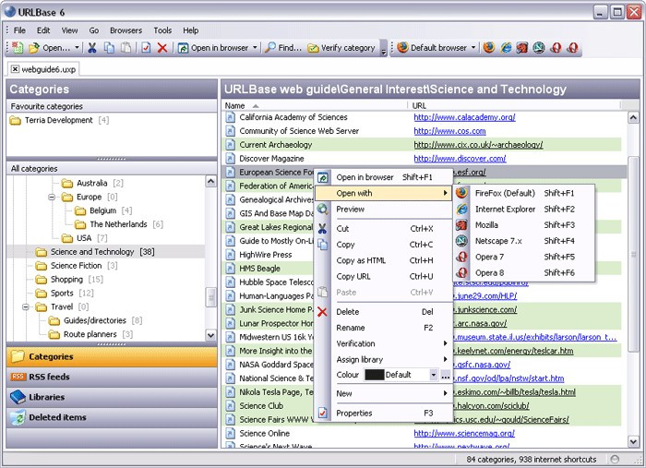Click the shortcut list scroll down arrow
The height and width of the screenshot is (468, 646).
coord(633,441)
